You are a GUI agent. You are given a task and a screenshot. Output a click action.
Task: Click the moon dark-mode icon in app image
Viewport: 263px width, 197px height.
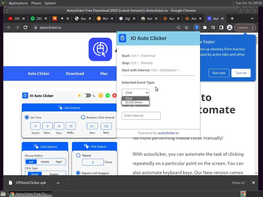(x=94, y=95)
